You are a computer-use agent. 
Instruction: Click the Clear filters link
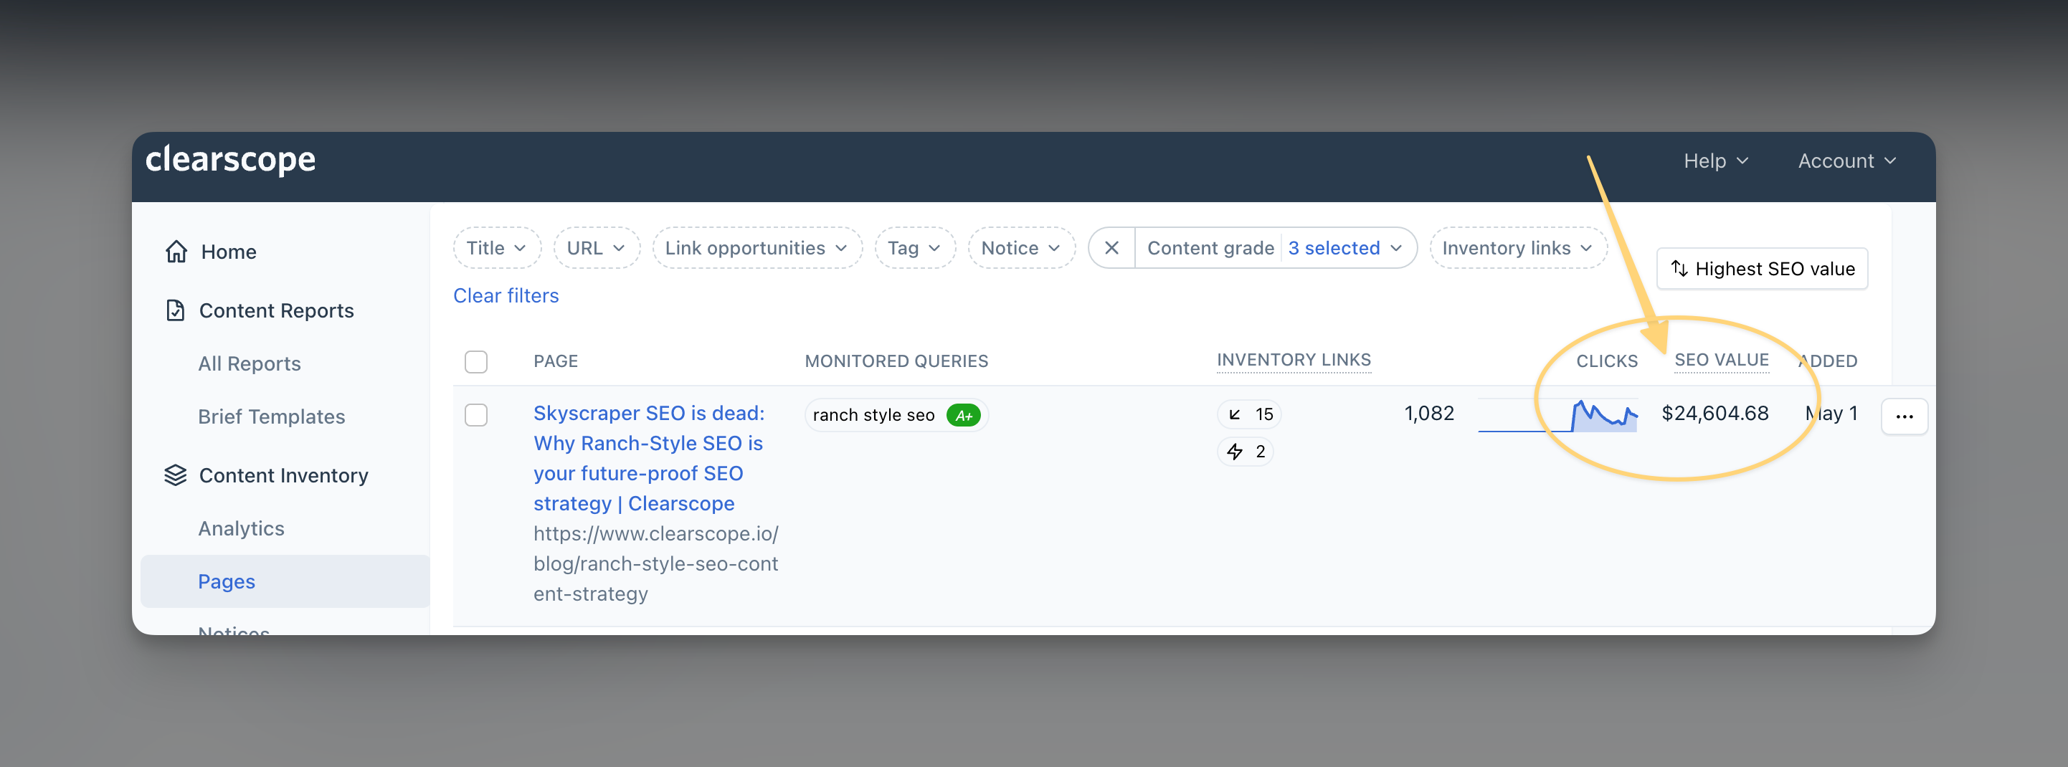coord(506,296)
